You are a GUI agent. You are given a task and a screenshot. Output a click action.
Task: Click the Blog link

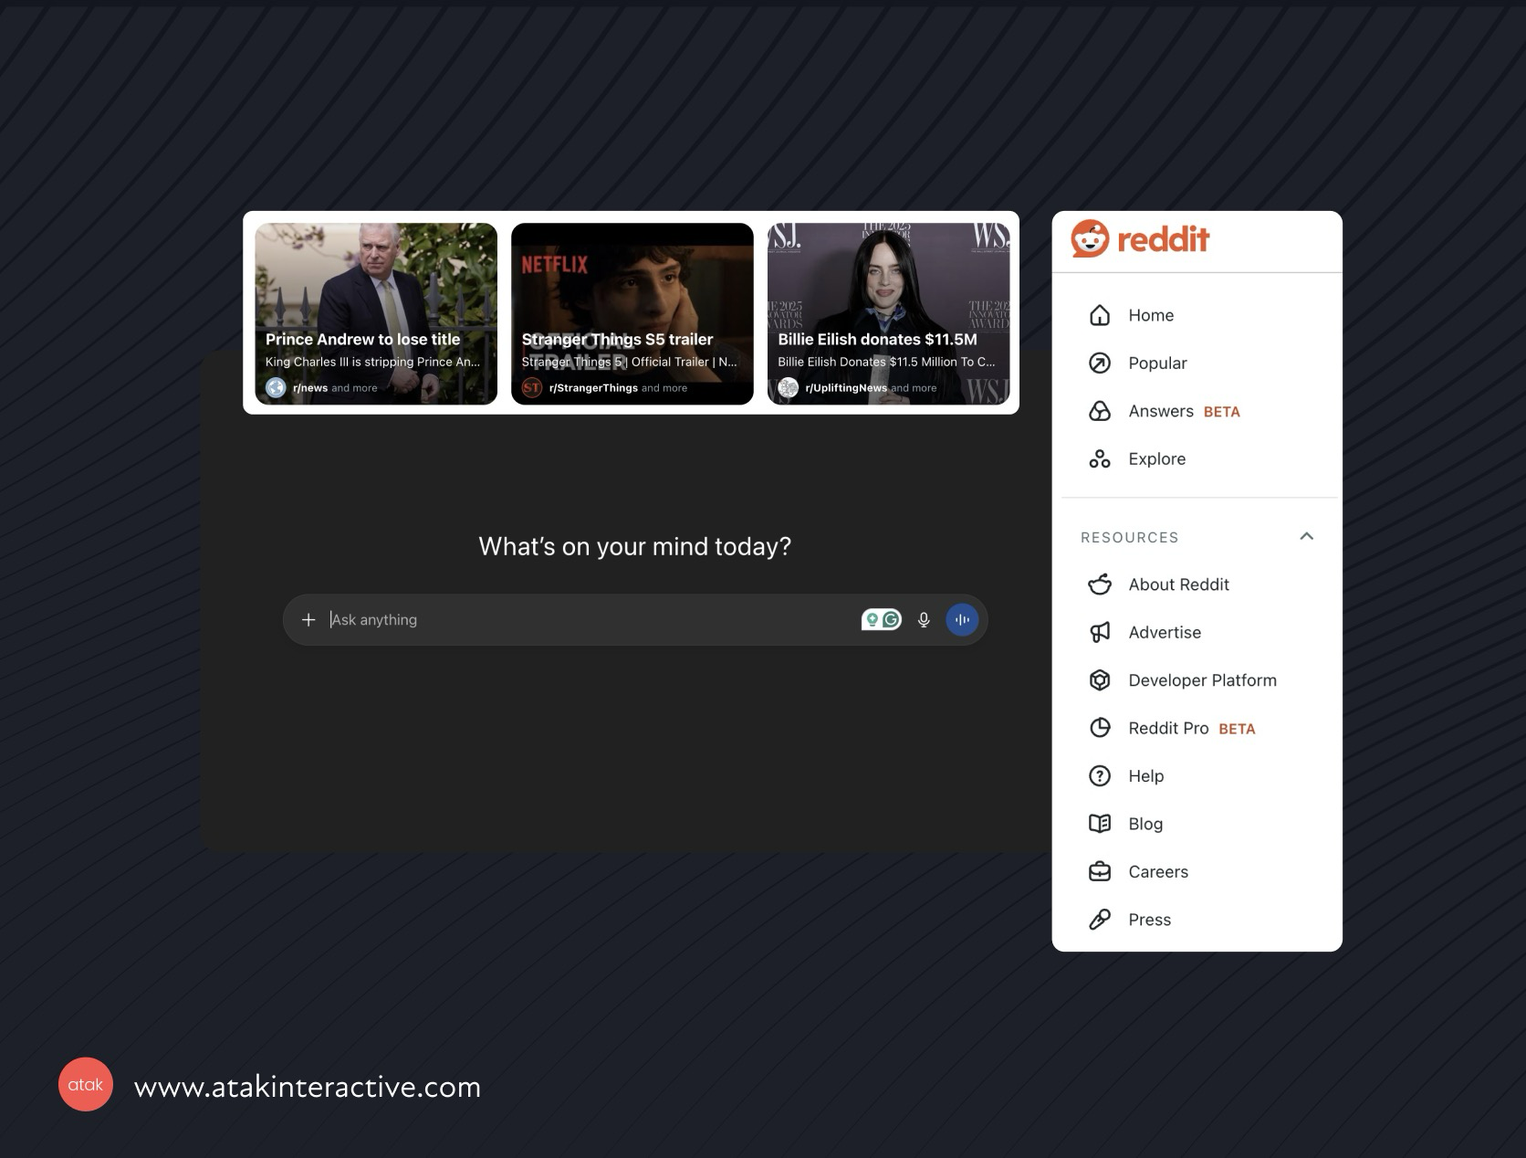coord(1144,824)
